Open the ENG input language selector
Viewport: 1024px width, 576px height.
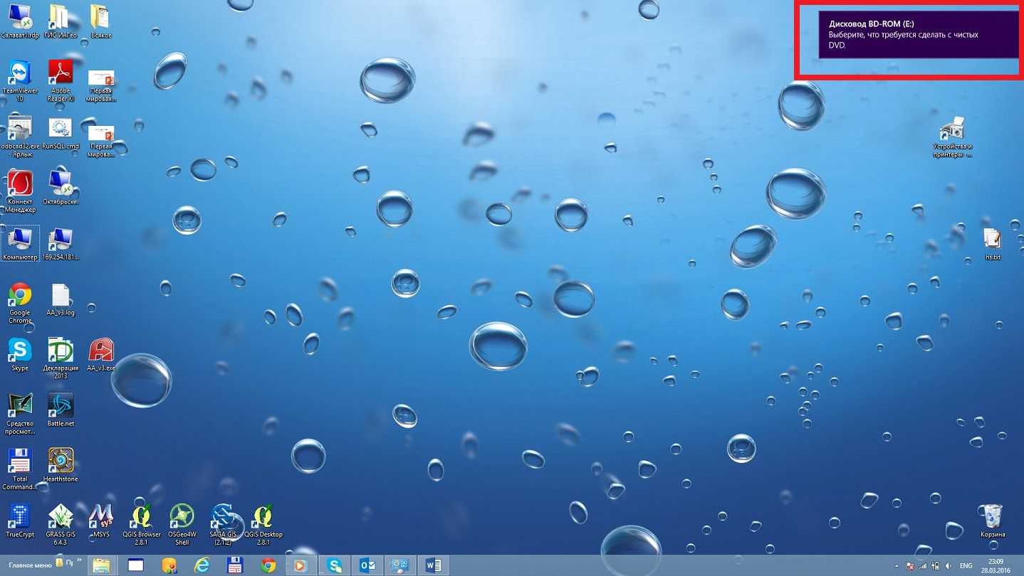pyautogui.click(x=966, y=566)
